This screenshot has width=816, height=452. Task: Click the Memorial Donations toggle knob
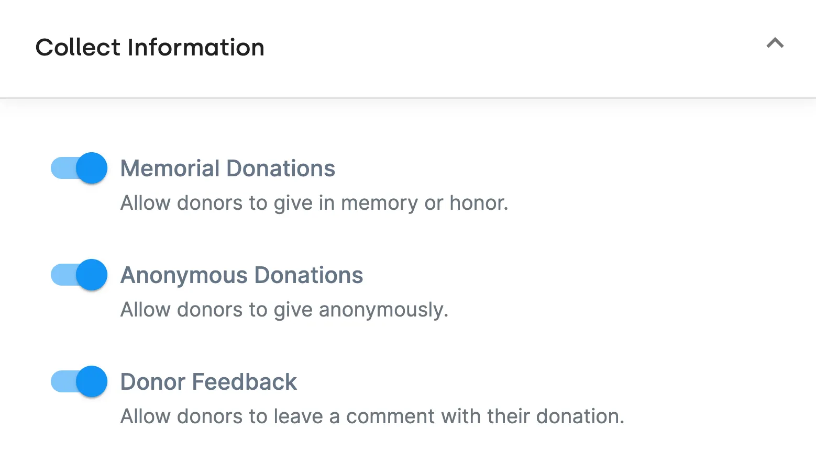tap(92, 168)
